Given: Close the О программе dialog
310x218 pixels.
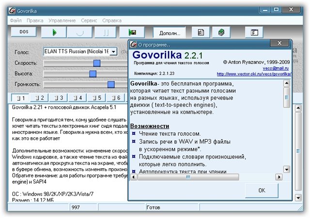Looking at the screenshot, I should pos(279,43).
